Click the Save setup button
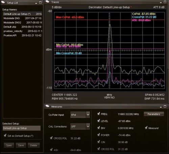 pos(21,145)
